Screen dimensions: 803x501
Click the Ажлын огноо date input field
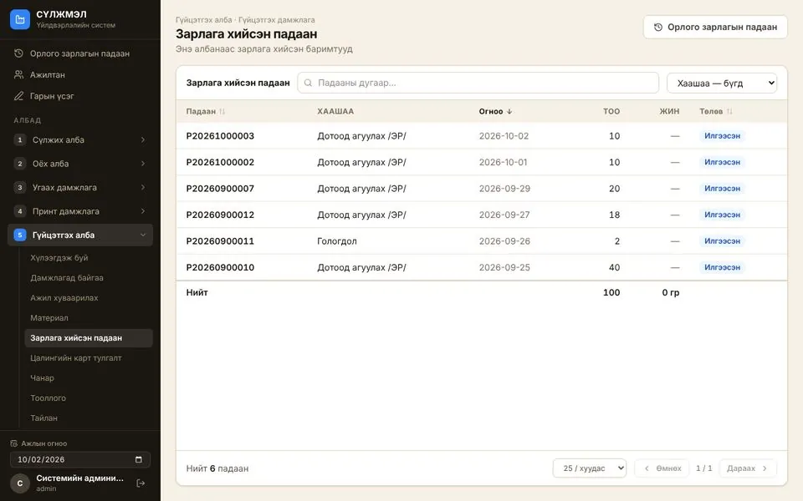(80, 459)
